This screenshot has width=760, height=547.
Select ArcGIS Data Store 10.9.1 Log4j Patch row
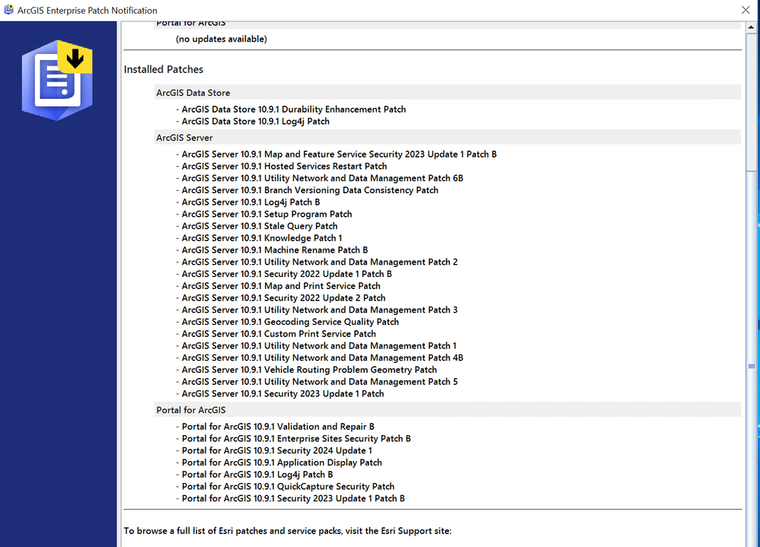(253, 122)
